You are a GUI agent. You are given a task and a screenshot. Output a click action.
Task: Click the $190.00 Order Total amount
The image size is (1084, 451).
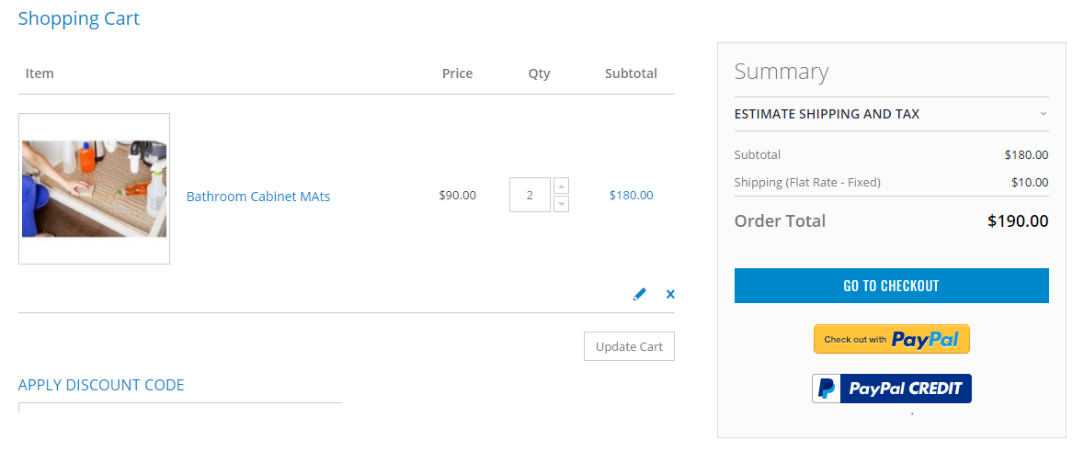1018,221
